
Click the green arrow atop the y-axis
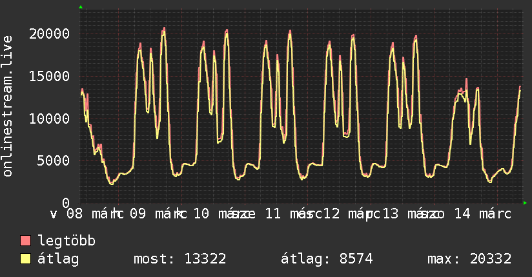click(x=81, y=7)
